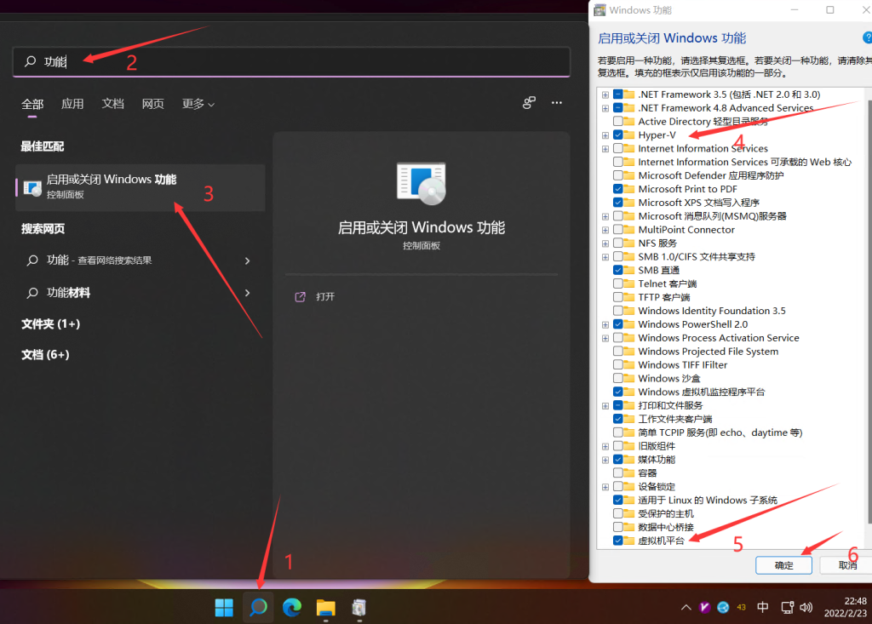Expand the .NET Framework 3.5 tree node
The image size is (872, 624).
[x=605, y=94]
